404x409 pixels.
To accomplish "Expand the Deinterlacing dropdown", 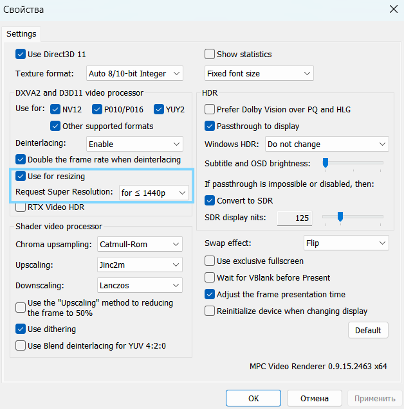I will pos(134,144).
